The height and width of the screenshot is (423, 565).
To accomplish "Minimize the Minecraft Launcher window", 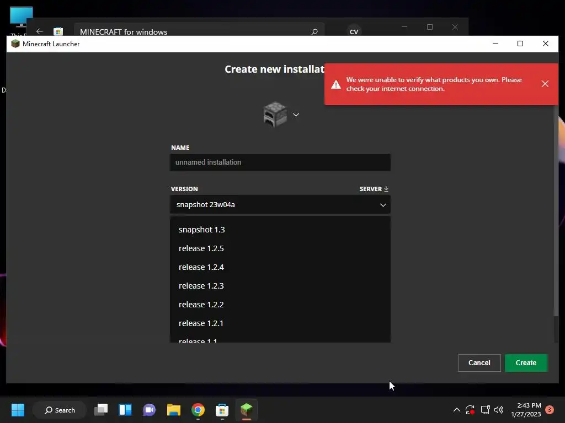I will click(495, 44).
